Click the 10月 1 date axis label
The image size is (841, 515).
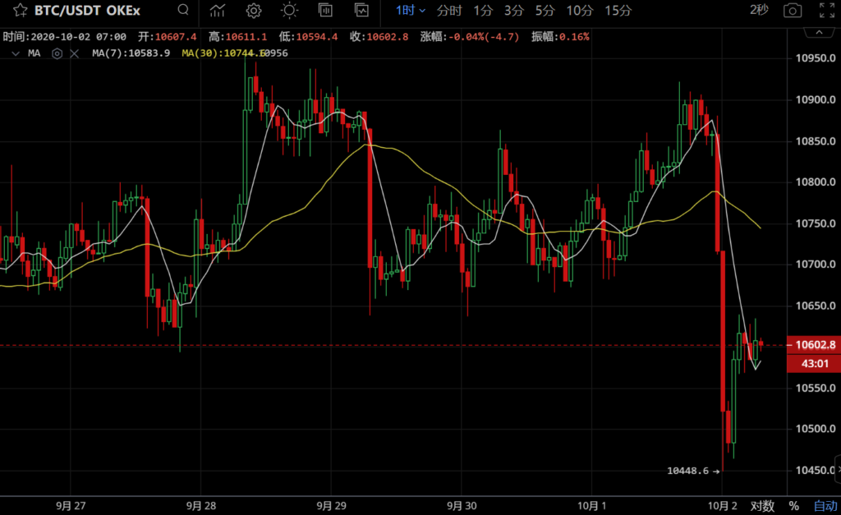[591, 506]
